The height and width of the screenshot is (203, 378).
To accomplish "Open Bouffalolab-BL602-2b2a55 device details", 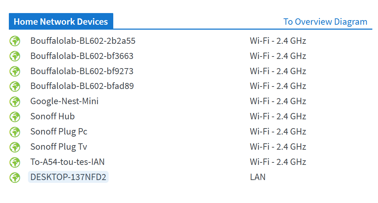I will [83, 41].
